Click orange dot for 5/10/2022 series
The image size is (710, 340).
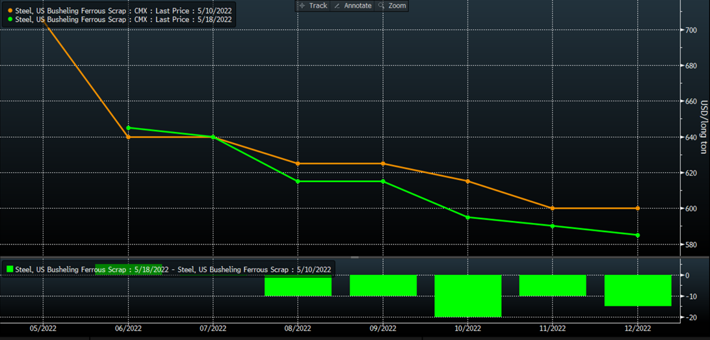pos(9,11)
